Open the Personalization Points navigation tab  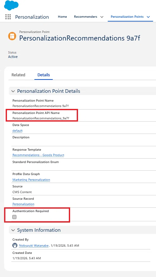coord(127,16)
